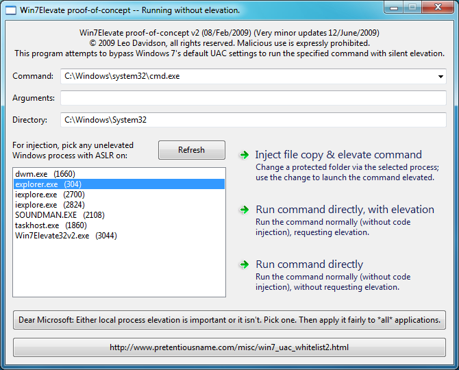Open the pretentiousname.com URL button
459x370 pixels.
pyautogui.click(x=229, y=347)
